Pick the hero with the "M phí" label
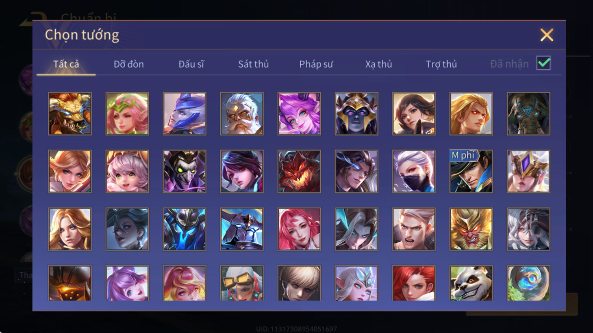Image resolution: width=593 pixels, height=333 pixels. click(x=471, y=171)
